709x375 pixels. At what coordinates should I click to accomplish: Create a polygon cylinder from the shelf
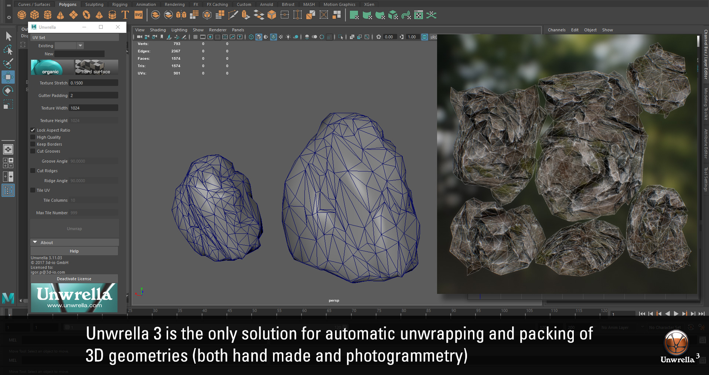pos(48,15)
